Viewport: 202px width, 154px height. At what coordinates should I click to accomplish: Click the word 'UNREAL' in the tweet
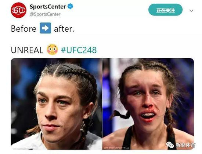point(27,50)
